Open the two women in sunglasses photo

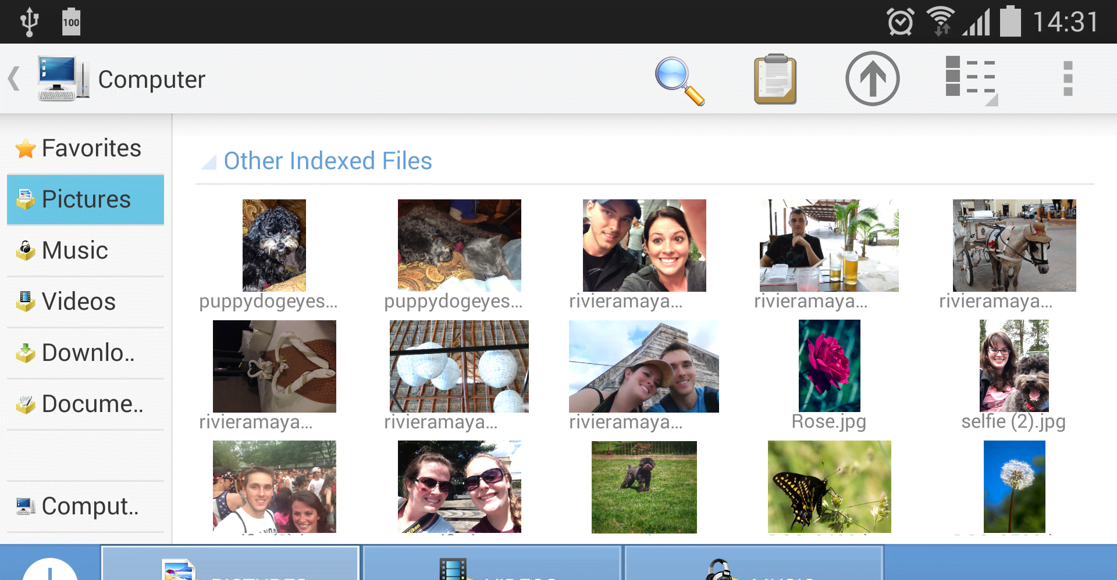pyautogui.click(x=460, y=487)
